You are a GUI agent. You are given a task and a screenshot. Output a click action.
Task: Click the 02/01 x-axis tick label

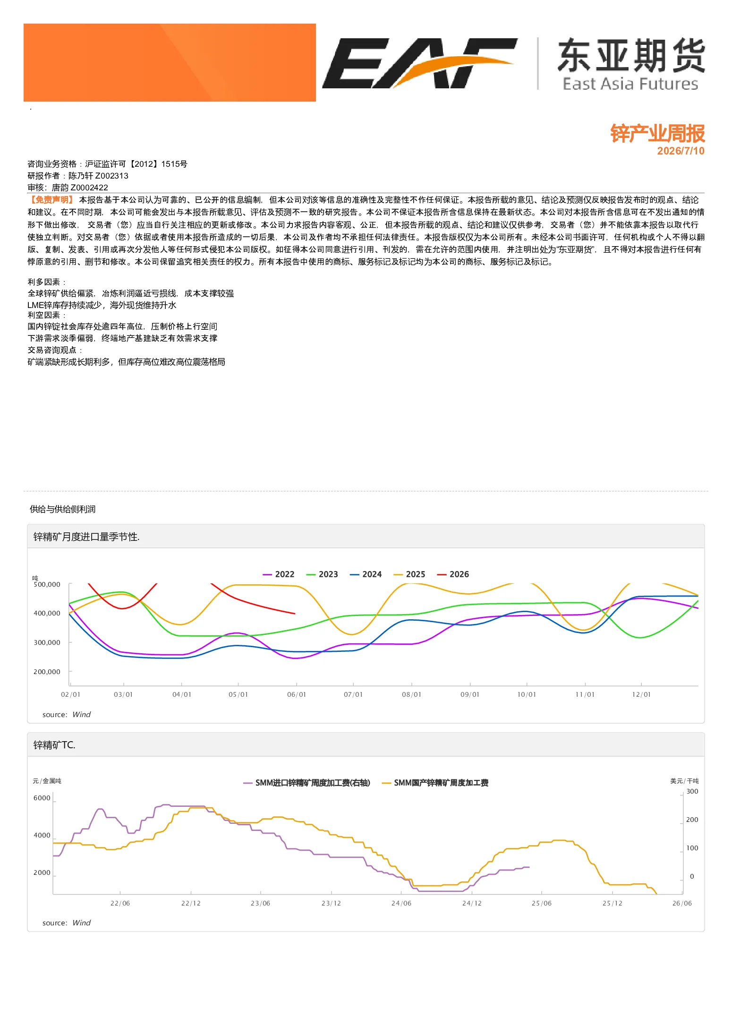[x=71, y=694]
